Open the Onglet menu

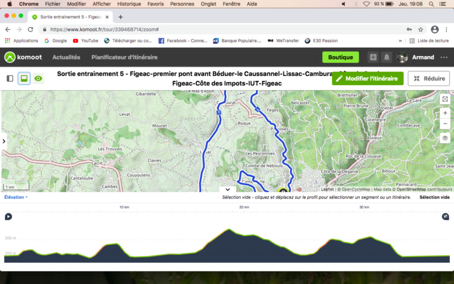[208, 4]
